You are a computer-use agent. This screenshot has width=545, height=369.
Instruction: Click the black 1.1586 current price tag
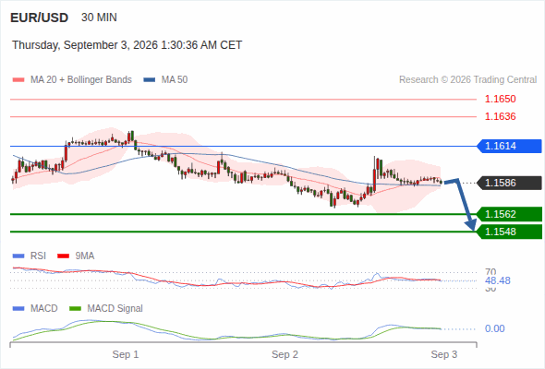(x=509, y=183)
